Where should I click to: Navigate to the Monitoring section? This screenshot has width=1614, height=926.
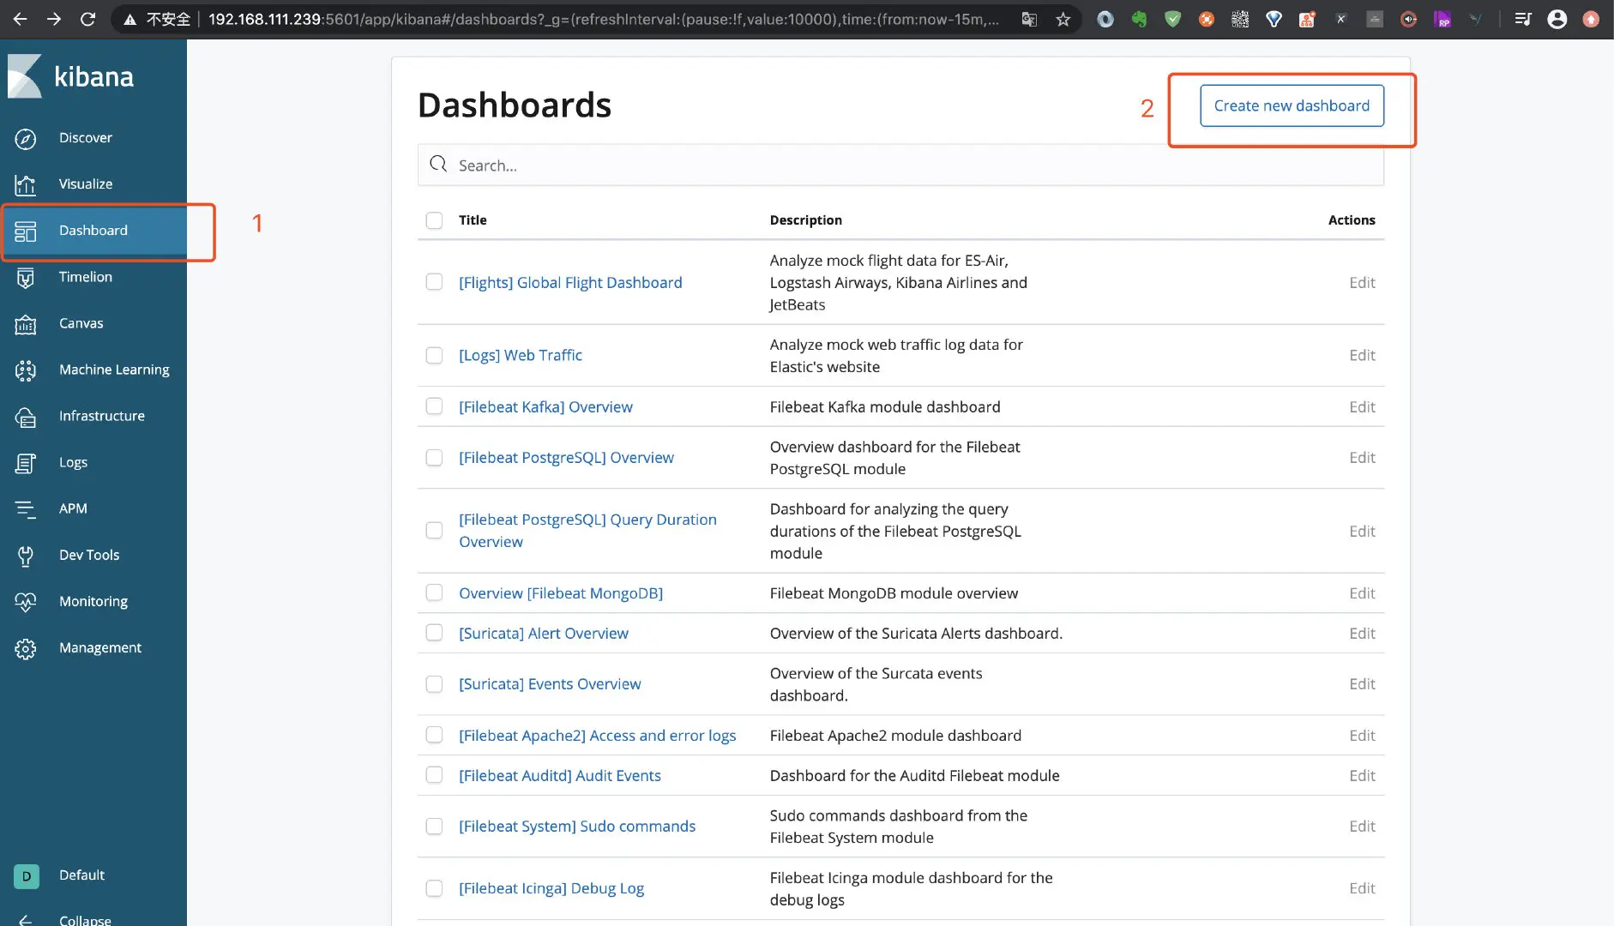(x=93, y=602)
